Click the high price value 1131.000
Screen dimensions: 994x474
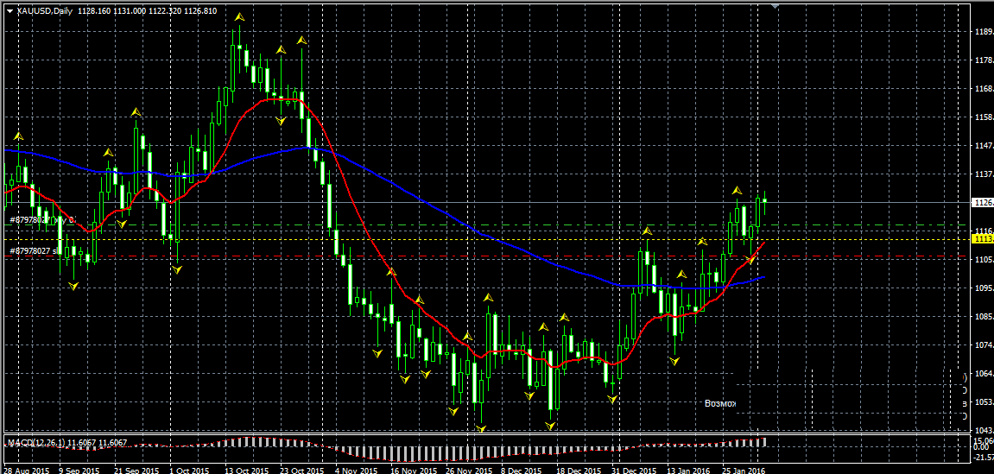click(x=130, y=11)
